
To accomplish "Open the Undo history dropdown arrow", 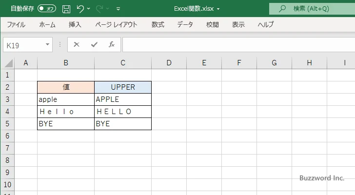I will coord(89,9).
